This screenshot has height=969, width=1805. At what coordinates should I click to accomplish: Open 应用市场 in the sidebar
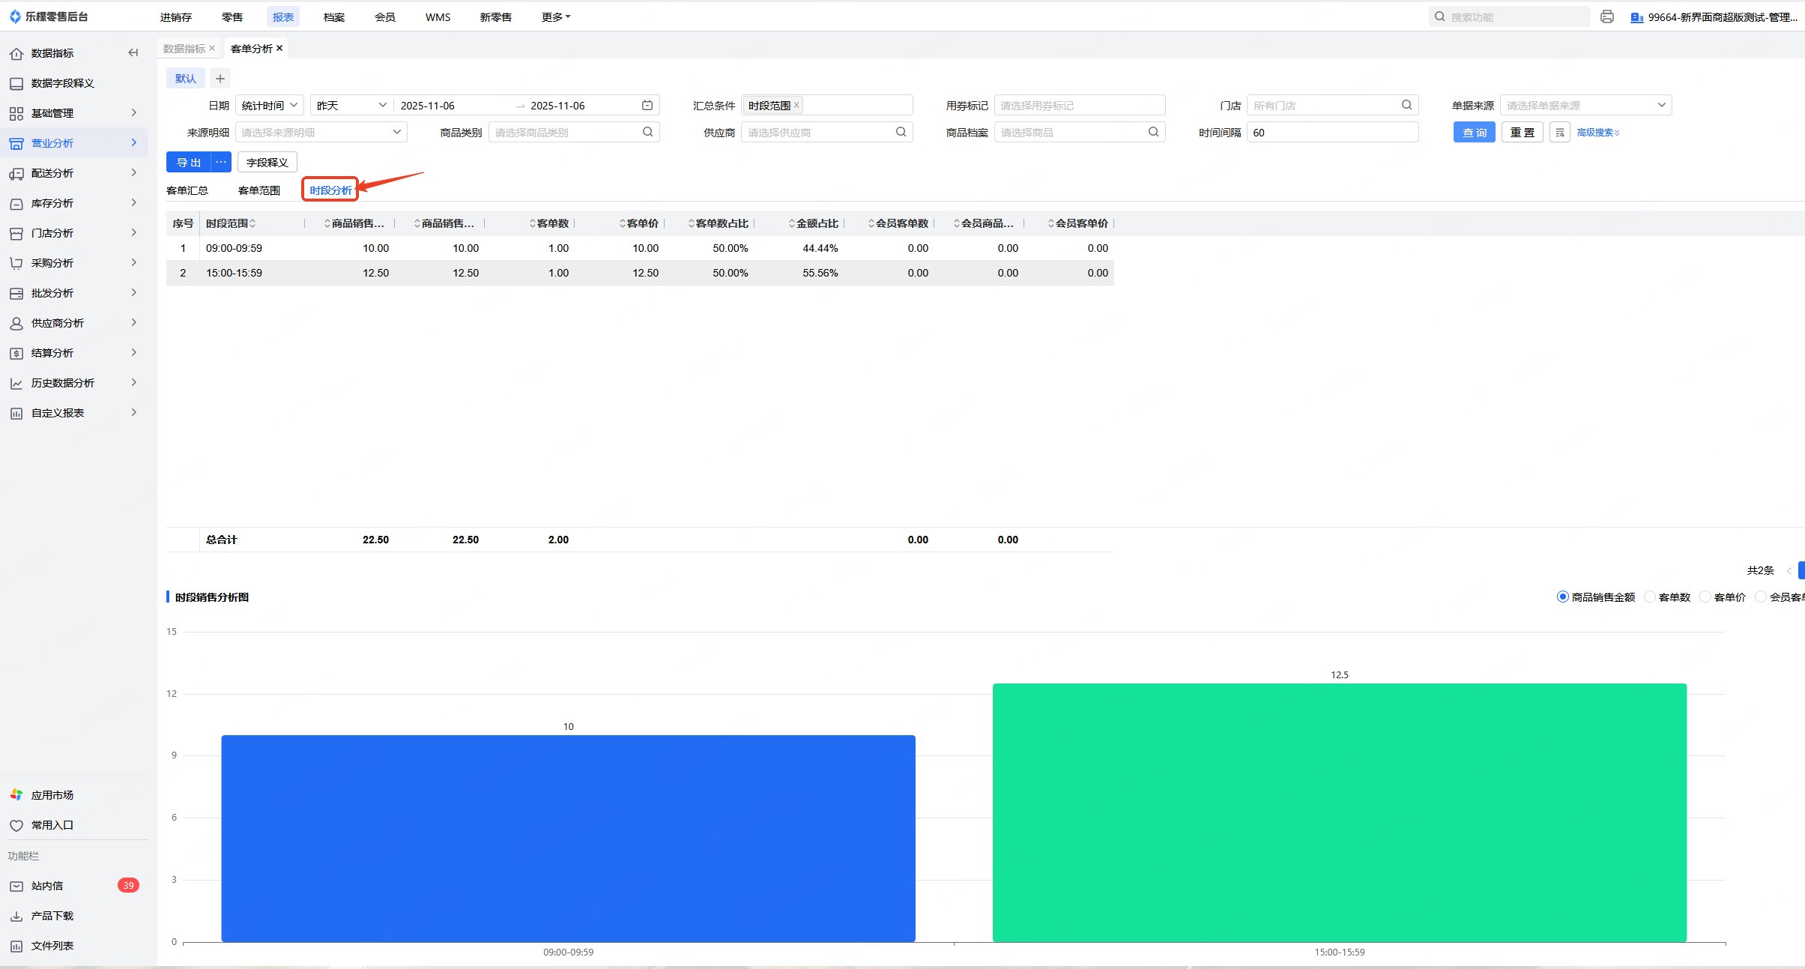[52, 795]
